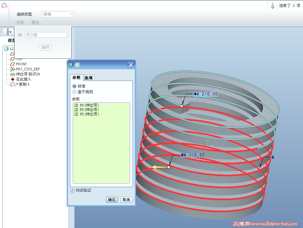Click the helical sweep icon beside 伸出项 标识39

pos(13,74)
